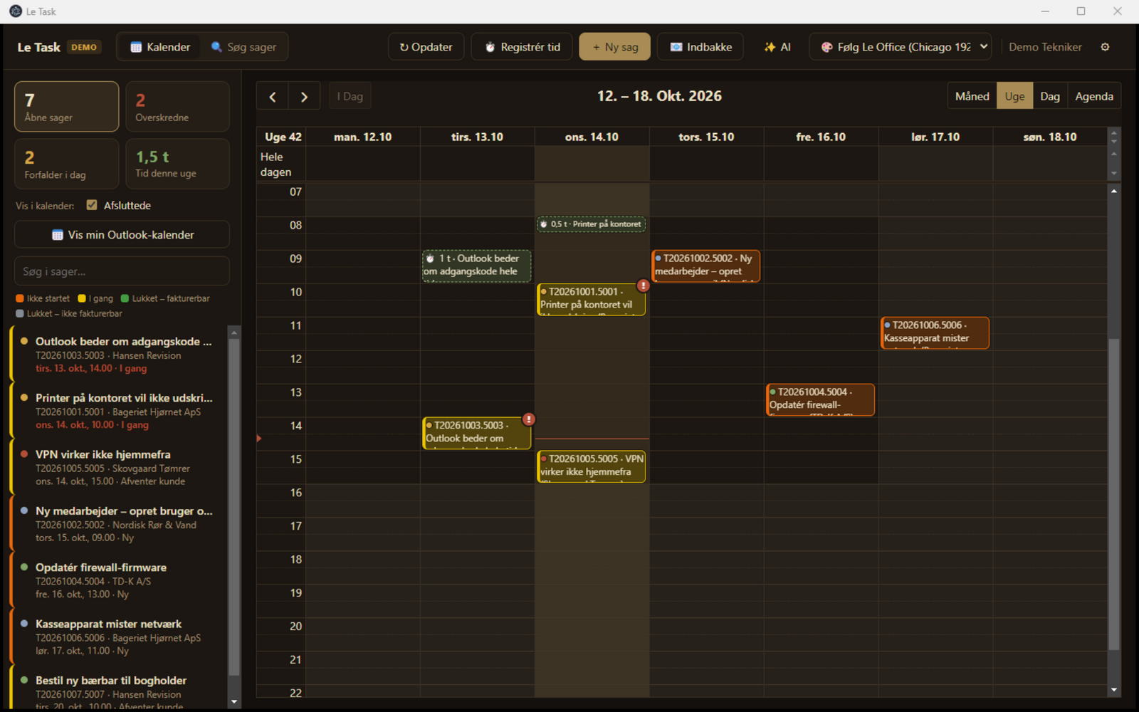
Task: Show my Outlook calendar
Action: tap(122, 235)
